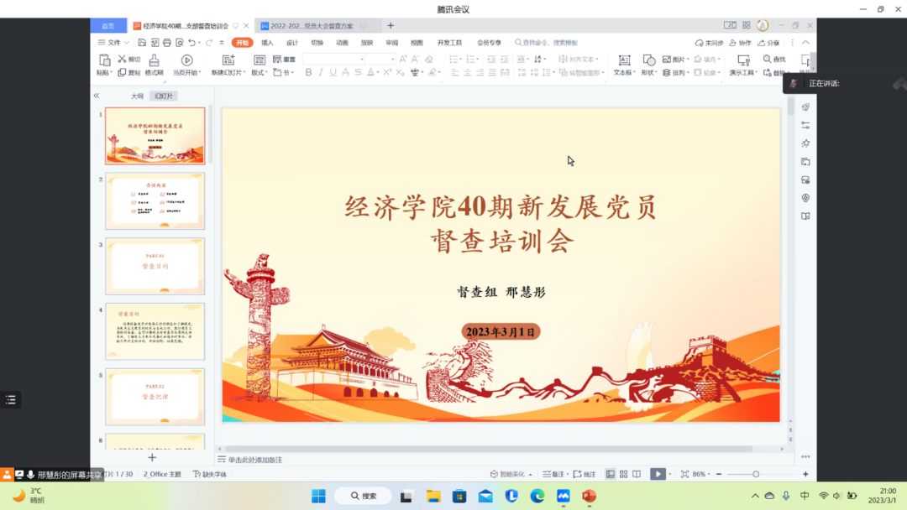Viewport: 907px width, 510px height.
Task: Switch to slide sorter view
Action: click(623, 474)
